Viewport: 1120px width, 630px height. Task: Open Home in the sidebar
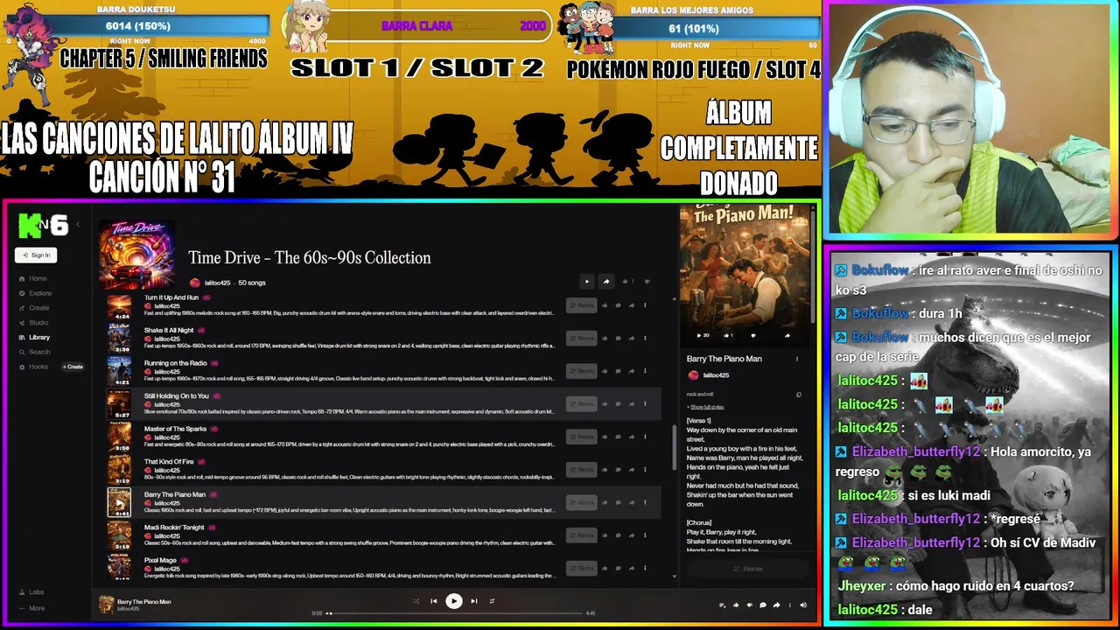(33, 278)
